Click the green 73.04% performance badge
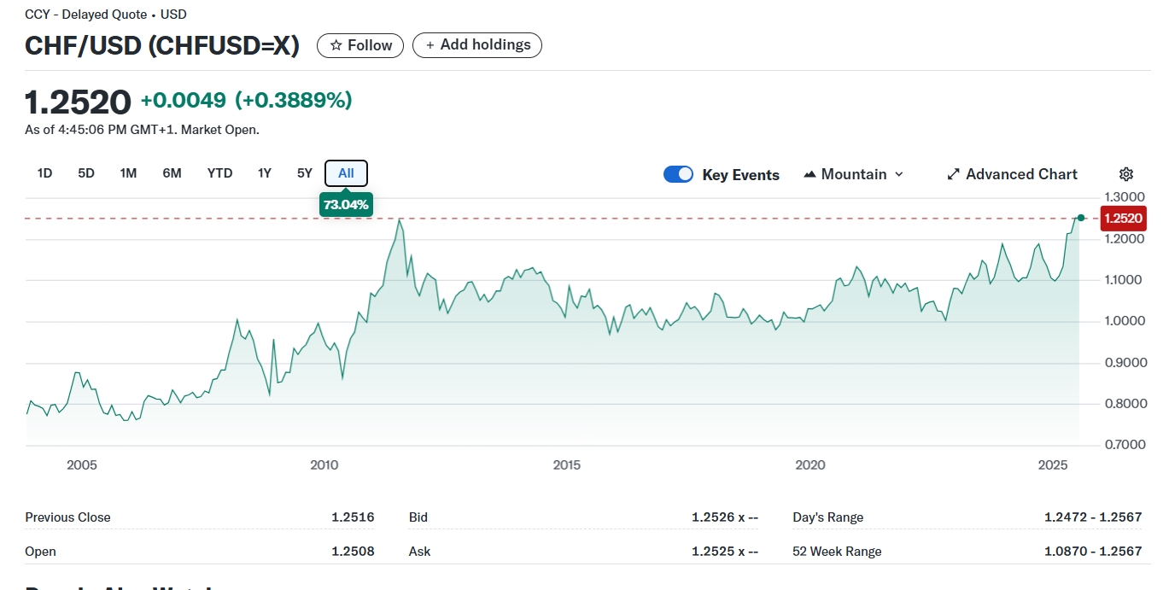Image resolution: width=1169 pixels, height=590 pixels. (346, 205)
